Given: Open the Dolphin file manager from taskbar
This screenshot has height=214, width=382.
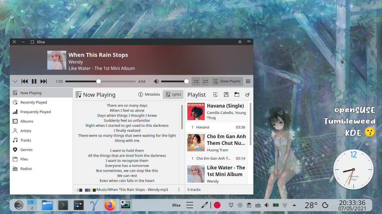Looking at the screenshot, I should (47, 205).
